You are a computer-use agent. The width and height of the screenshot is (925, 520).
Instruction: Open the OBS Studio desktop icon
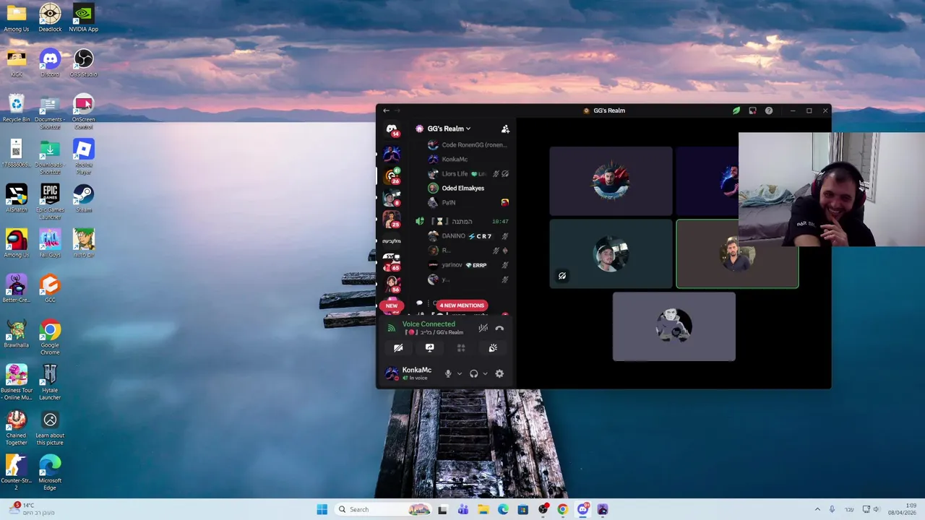point(83,63)
